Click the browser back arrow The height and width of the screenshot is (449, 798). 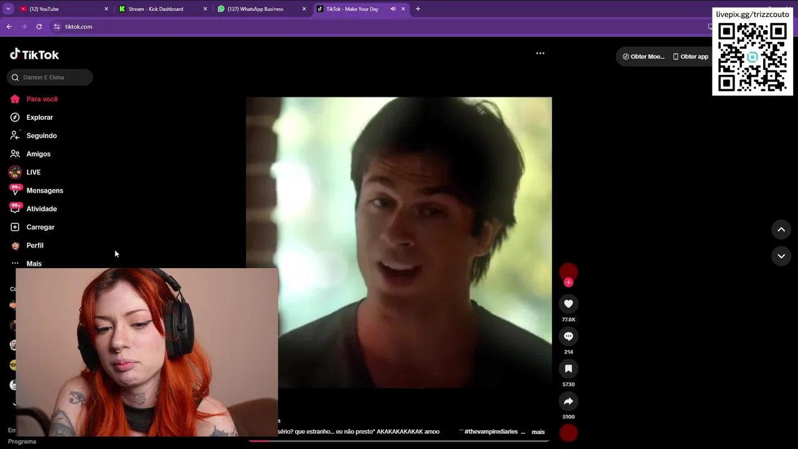click(x=9, y=26)
